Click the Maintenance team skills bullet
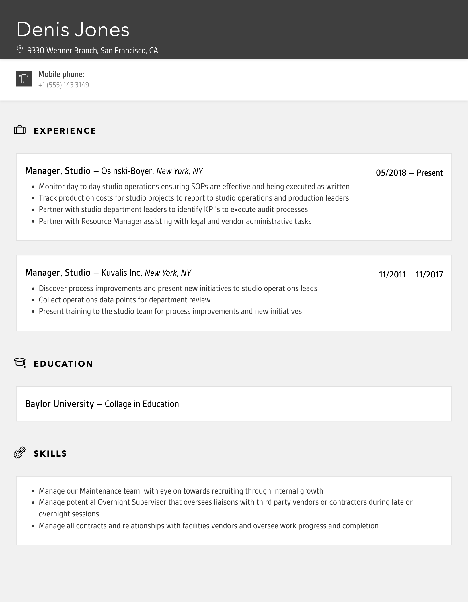 (181, 491)
